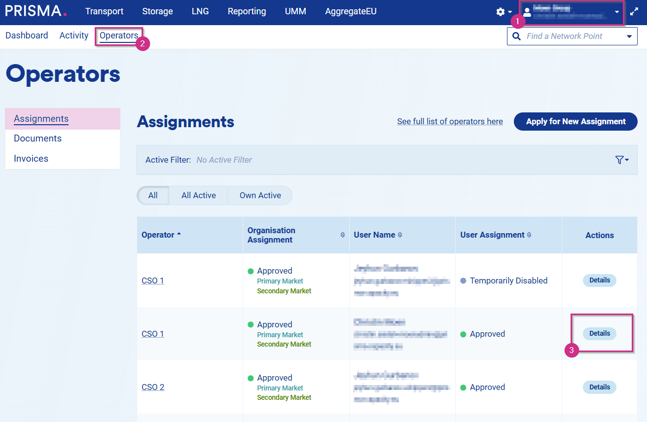Click Apply for New Assignment button

click(575, 122)
